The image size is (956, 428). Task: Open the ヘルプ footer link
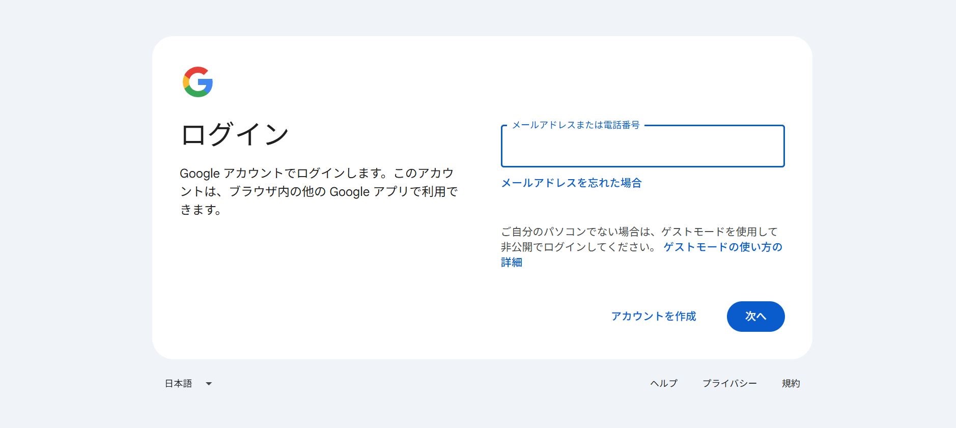click(x=664, y=384)
